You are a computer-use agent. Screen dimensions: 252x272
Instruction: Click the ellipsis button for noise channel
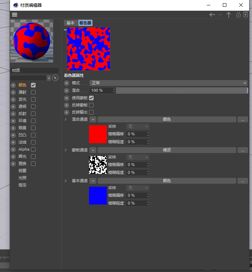[242, 150]
